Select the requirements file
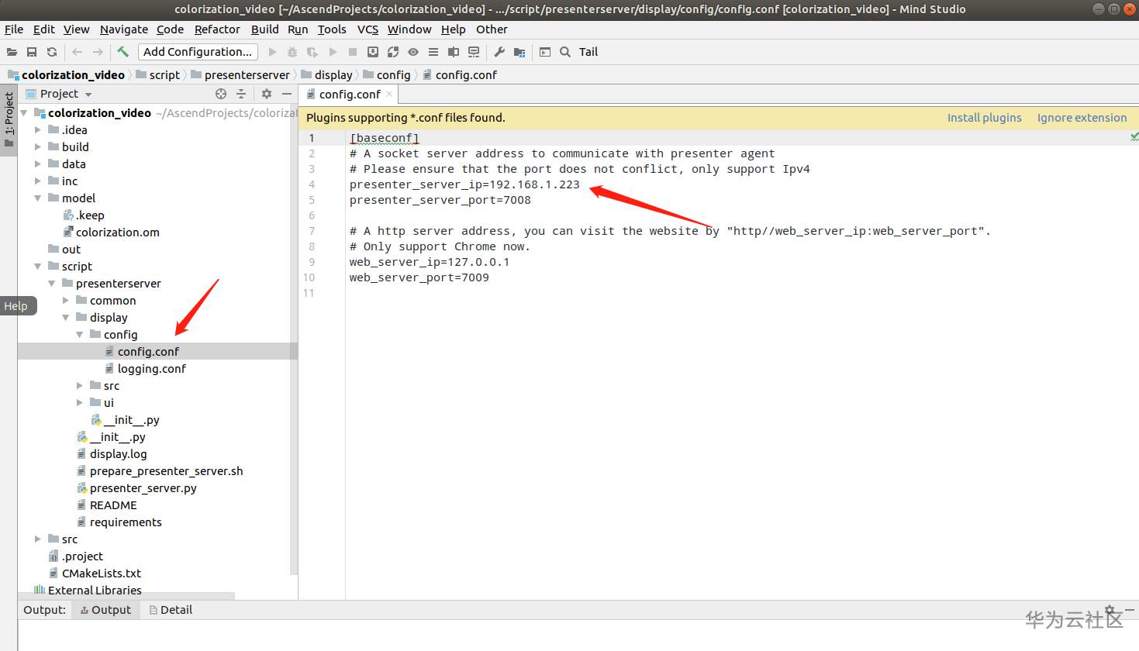 pyautogui.click(x=126, y=522)
